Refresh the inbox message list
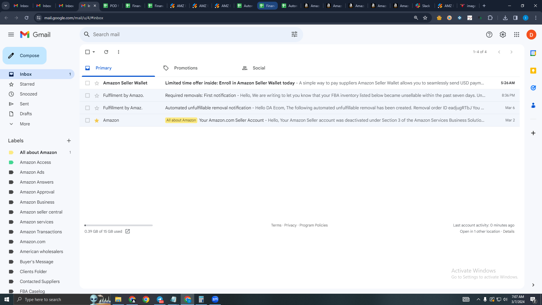The height and width of the screenshot is (305, 542). [106, 52]
